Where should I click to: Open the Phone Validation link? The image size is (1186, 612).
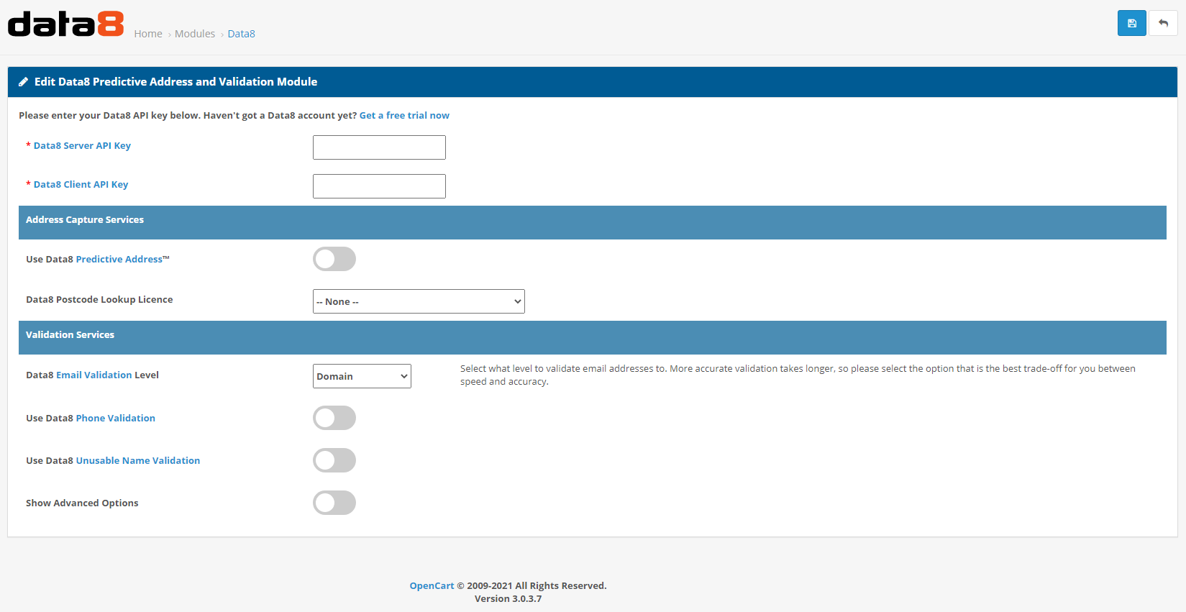116,418
